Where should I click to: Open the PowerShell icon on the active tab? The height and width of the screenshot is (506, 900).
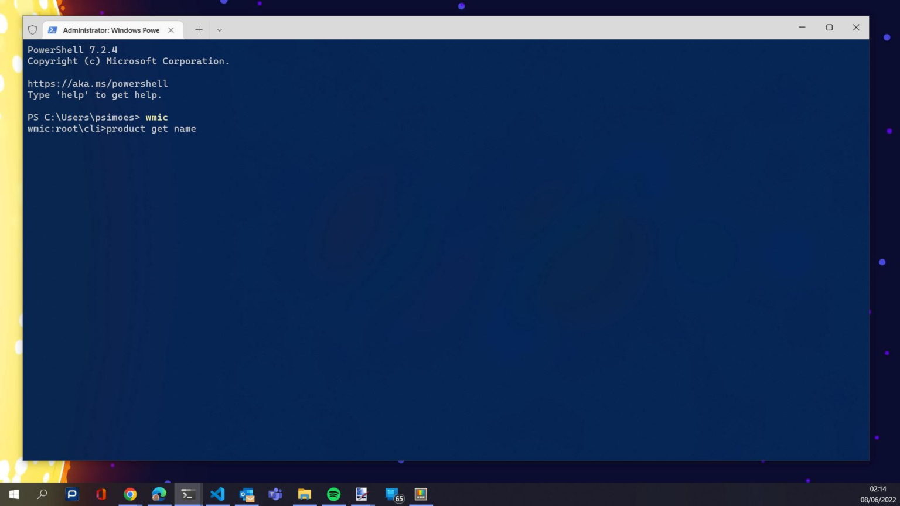tap(53, 29)
